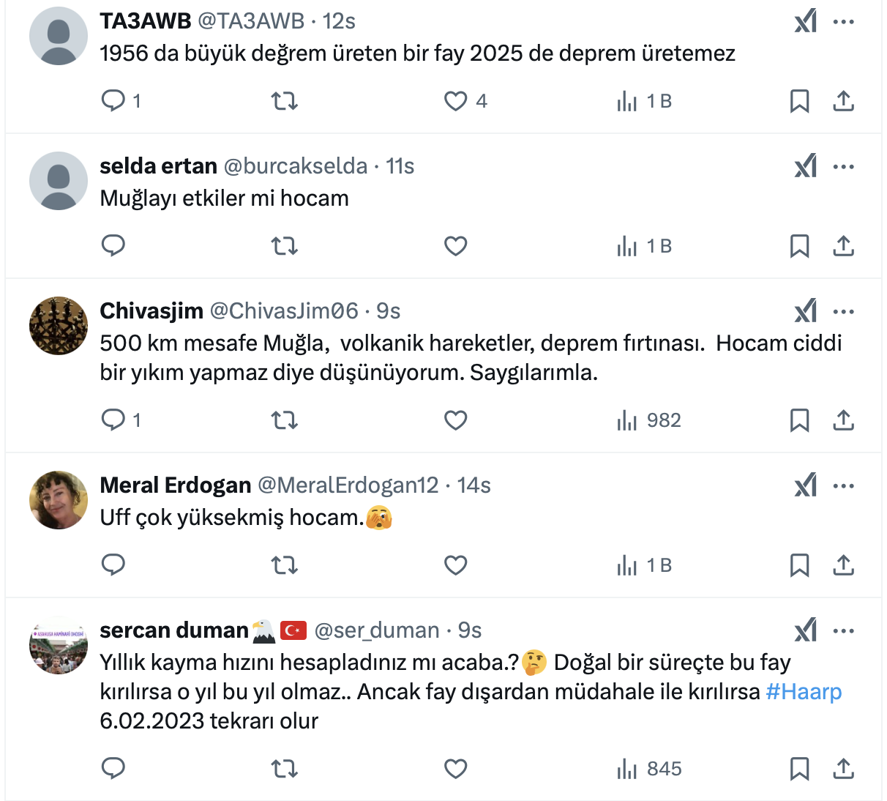The height and width of the screenshot is (801, 887).
Task: Open more options on TA3AWB's tweet
Action: pyautogui.click(x=844, y=22)
